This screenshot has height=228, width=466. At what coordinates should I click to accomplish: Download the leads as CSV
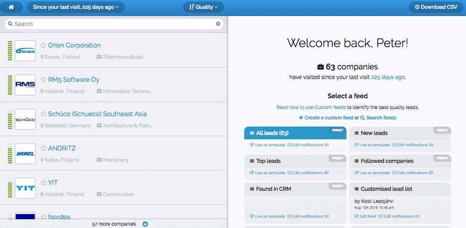(x=435, y=7)
